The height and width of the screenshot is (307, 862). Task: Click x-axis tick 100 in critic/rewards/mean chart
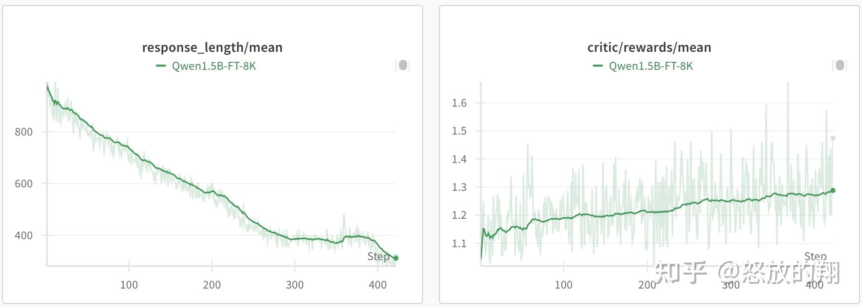click(x=564, y=285)
